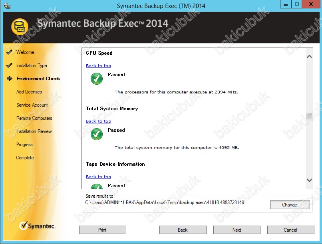Click the total system memory 4095 MB text
Image resolution: width=322 pixels, height=244 pixels.
(177, 147)
